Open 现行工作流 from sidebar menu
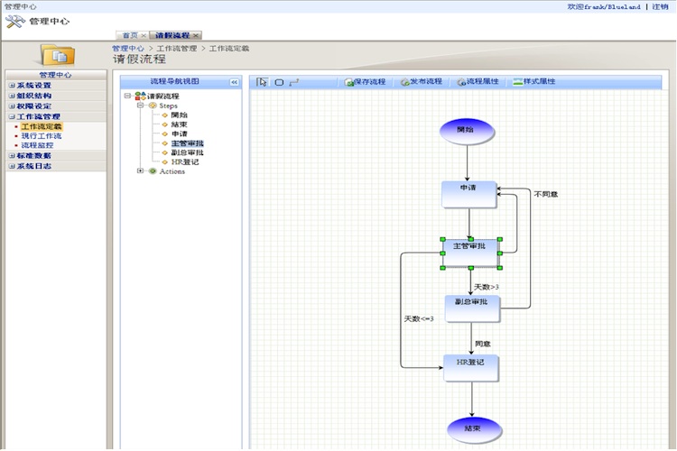Viewport: 677px width, 451px height. click(41, 136)
